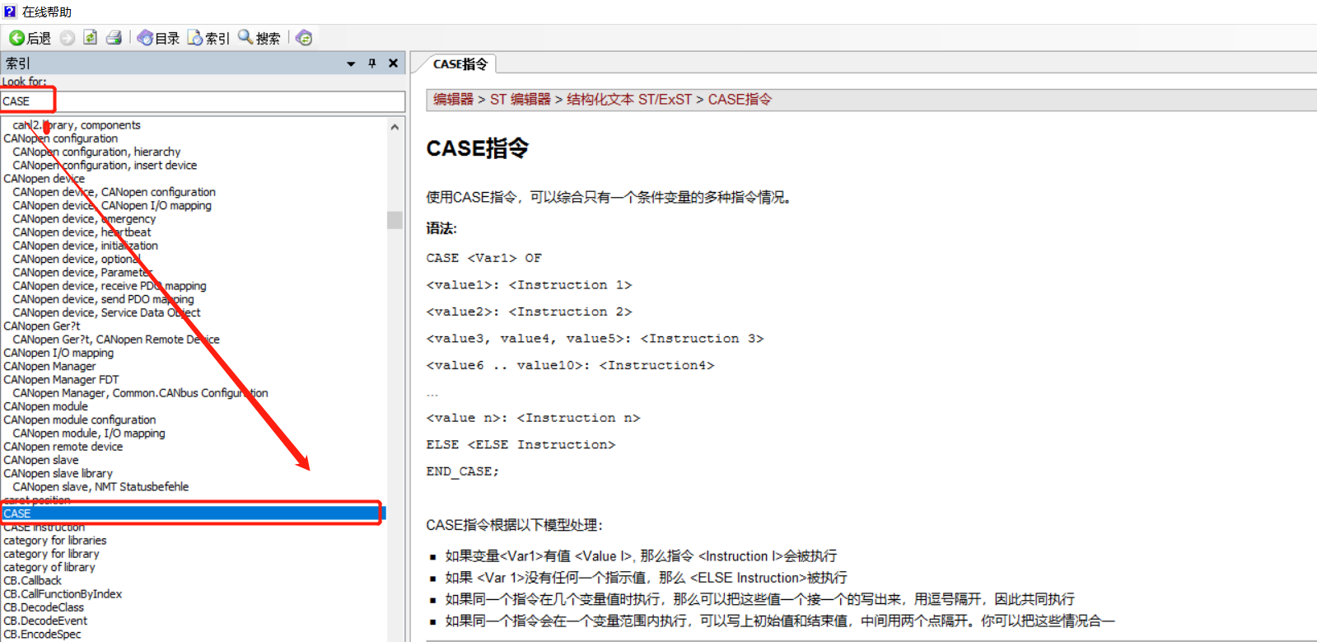Screen dimensions: 1317x642
Task: Select 'CANopen device, CANopen I/O mapping' entry
Action: 112,206
